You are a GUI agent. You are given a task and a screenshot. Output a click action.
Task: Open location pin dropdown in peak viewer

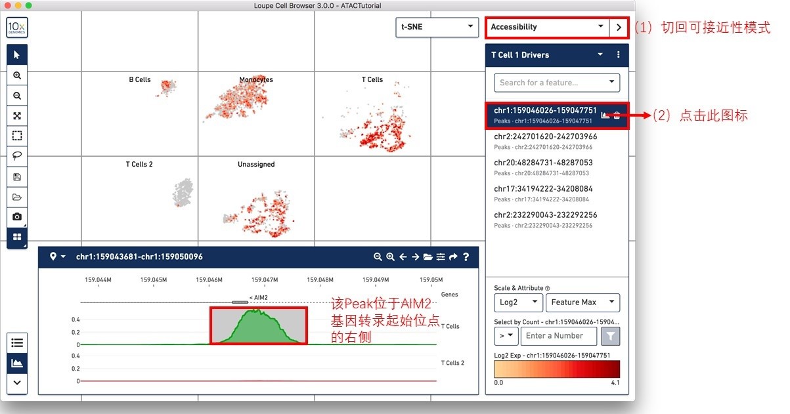click(58, 257)
